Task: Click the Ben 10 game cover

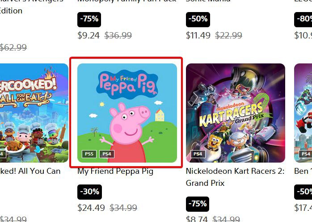Action: 304,113
